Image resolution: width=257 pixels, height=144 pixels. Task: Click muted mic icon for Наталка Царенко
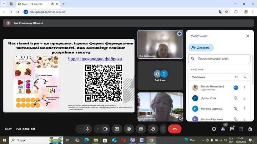point(236,109)
